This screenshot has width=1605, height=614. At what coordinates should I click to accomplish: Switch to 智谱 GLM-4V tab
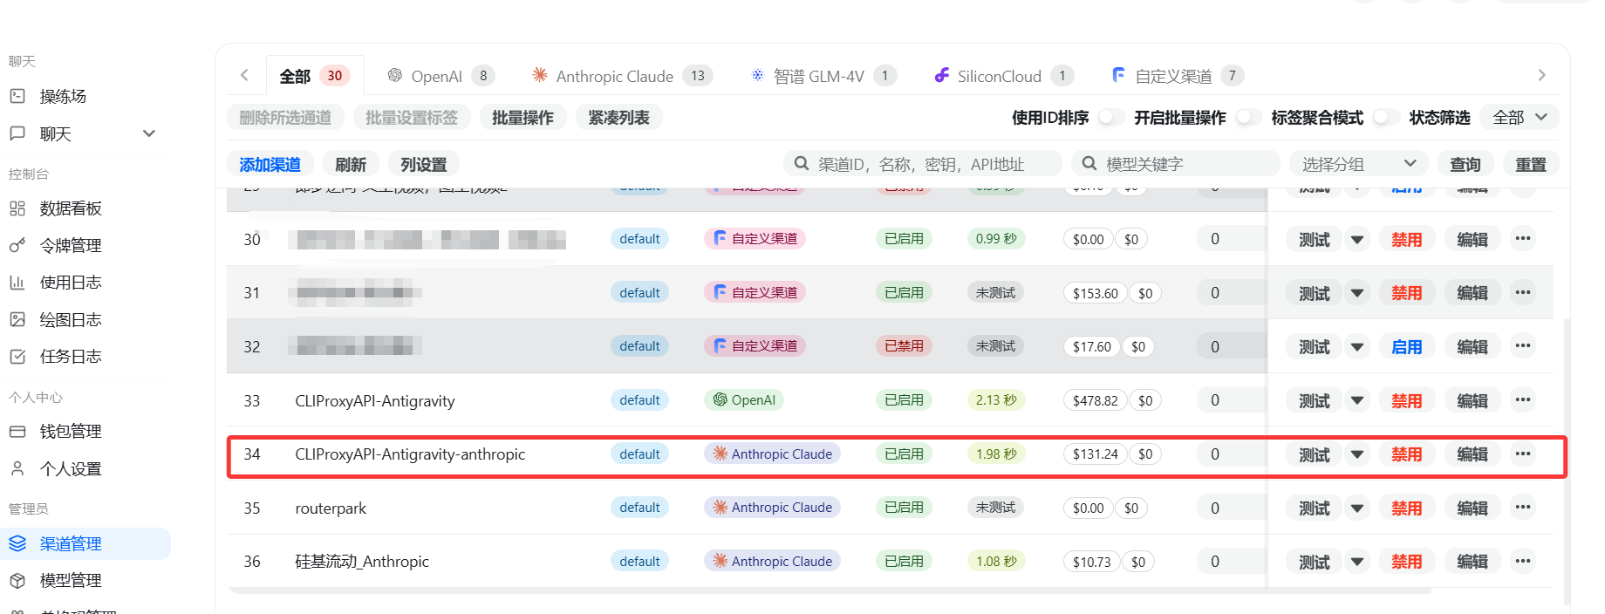tap(823, 76)
